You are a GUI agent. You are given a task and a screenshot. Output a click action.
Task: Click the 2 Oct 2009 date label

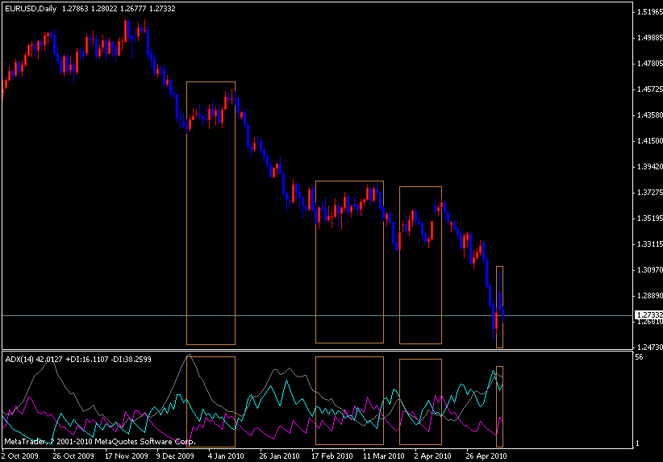coord(20,456)
